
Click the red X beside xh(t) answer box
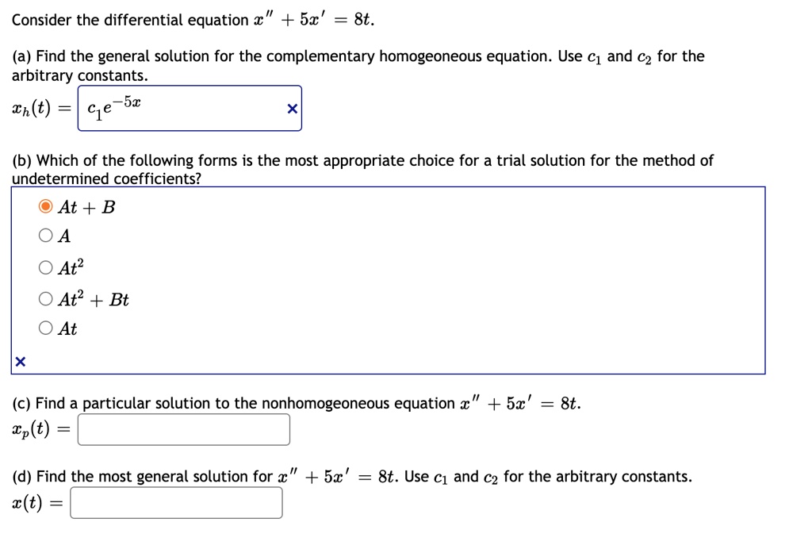coord(292,109)
